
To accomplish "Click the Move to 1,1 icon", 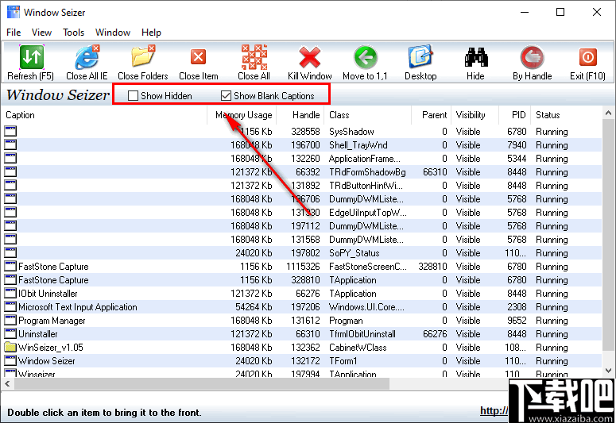I will click(365, 57).
